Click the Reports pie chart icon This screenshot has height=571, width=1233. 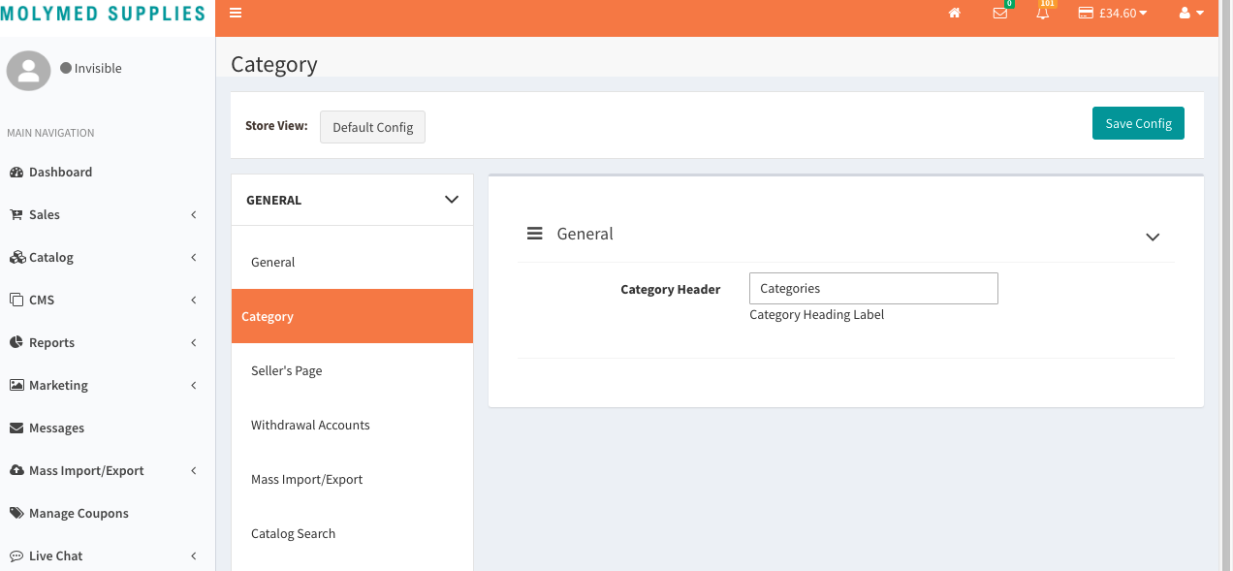(16, 342)
